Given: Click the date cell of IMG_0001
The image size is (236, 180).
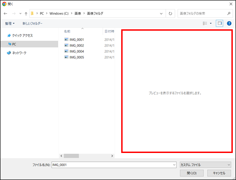Looking at the screenshot, I should click(x=109, y=40).
